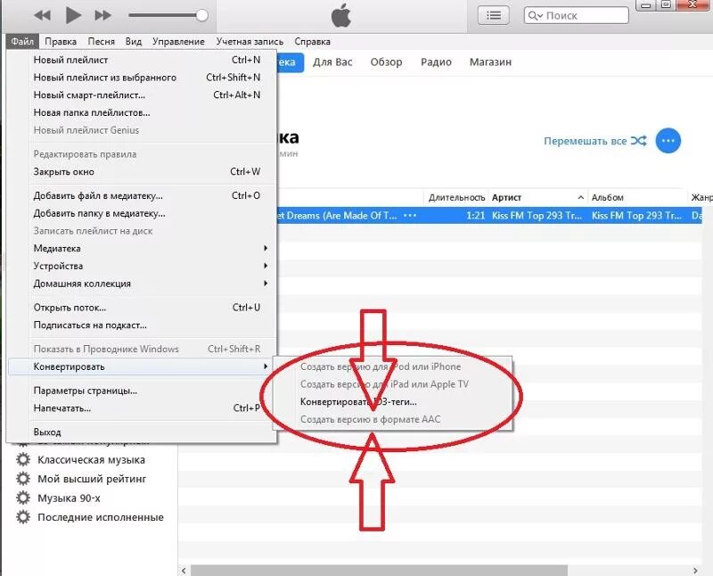Sort by the Артист column header
This screenshot has height=576, width=713.
(537, 197)
